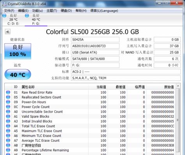Viewport: 185px width, 155px height.
Task: Click status orb for Percentage Lifetime Remaining
Action: 8,150
